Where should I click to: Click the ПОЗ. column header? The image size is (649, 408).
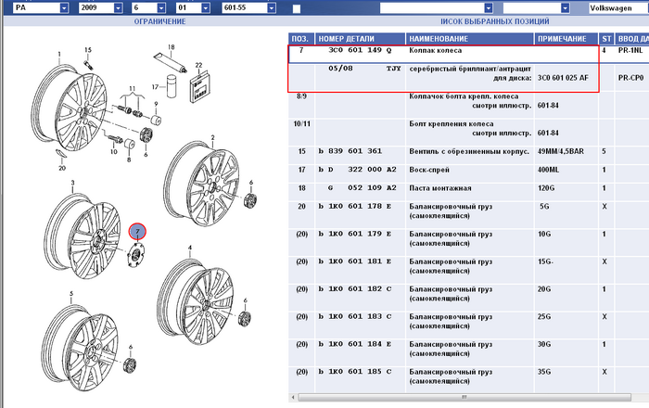click(x=301, y=39)
